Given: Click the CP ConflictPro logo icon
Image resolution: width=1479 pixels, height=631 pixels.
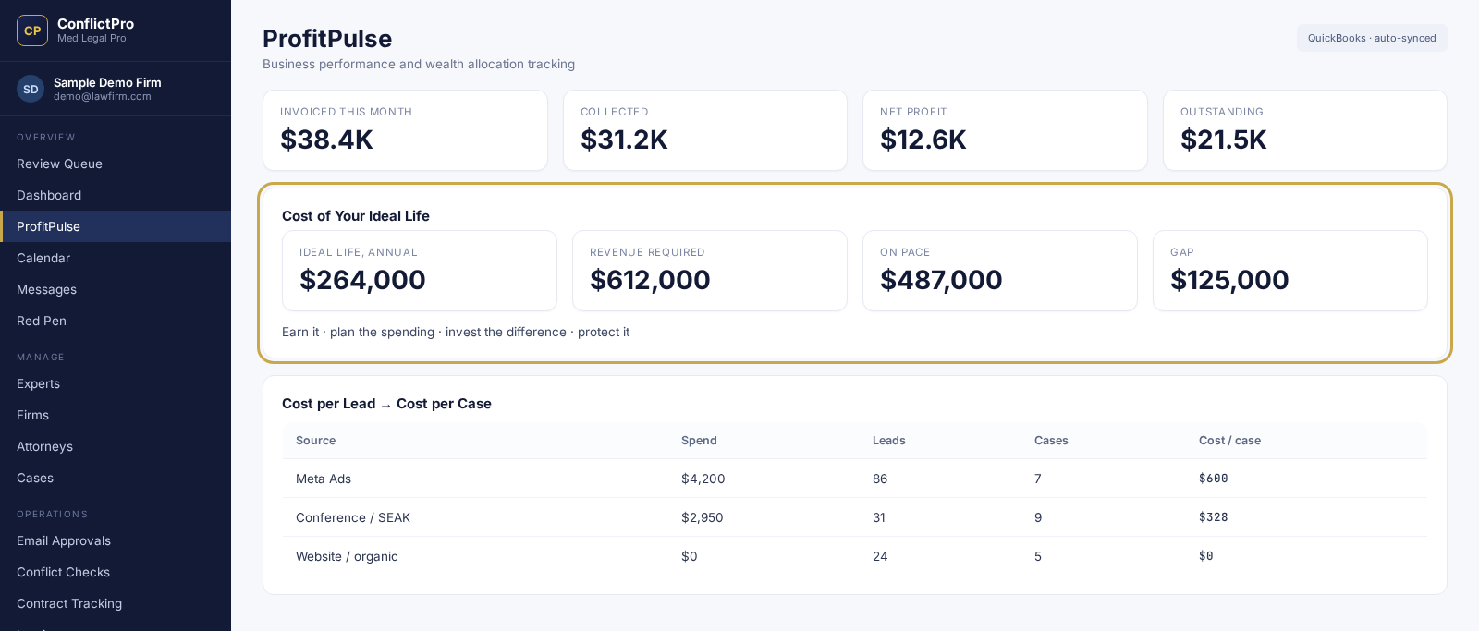Looking at the screenshot, I should [x=32, y=30].
